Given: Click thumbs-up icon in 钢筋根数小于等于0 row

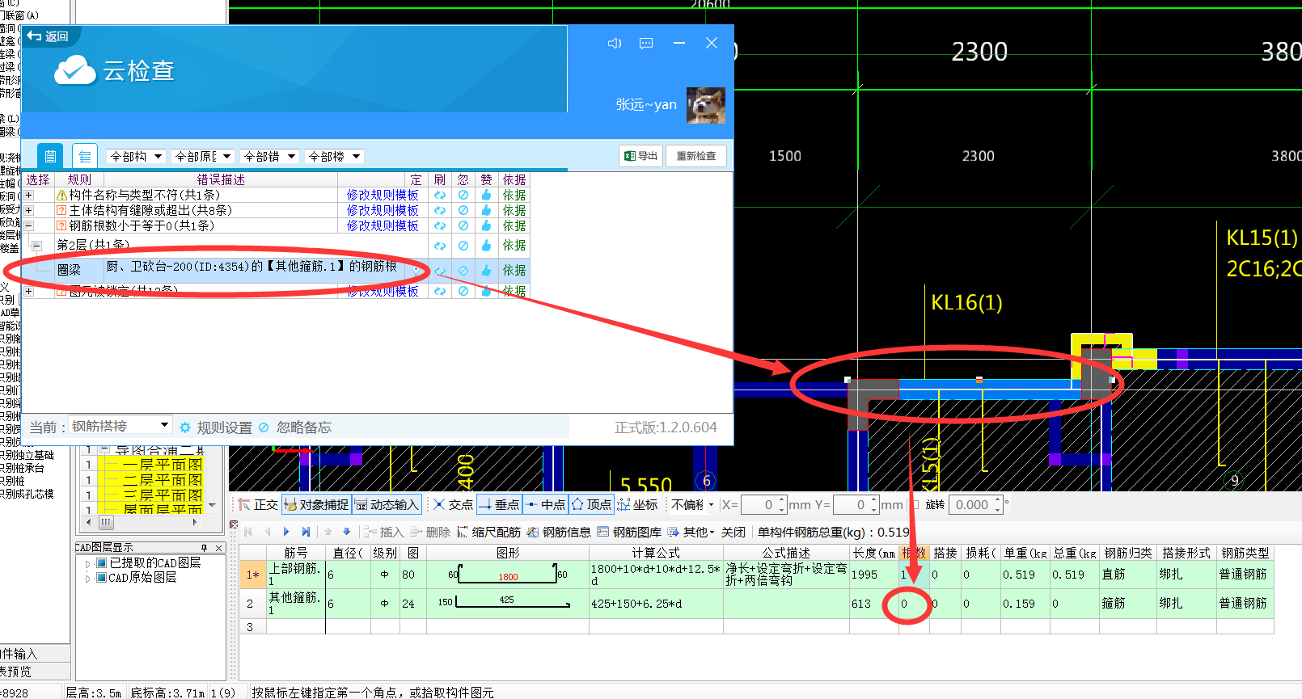Looking at the screenshot, I should coord(486,225).
